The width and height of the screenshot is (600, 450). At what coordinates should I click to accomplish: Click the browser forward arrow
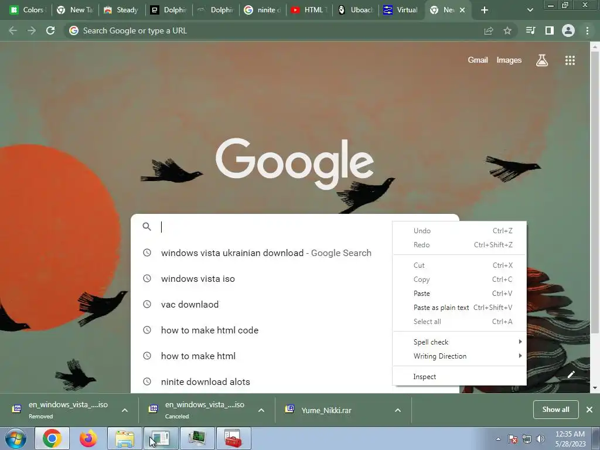point(32,30)
